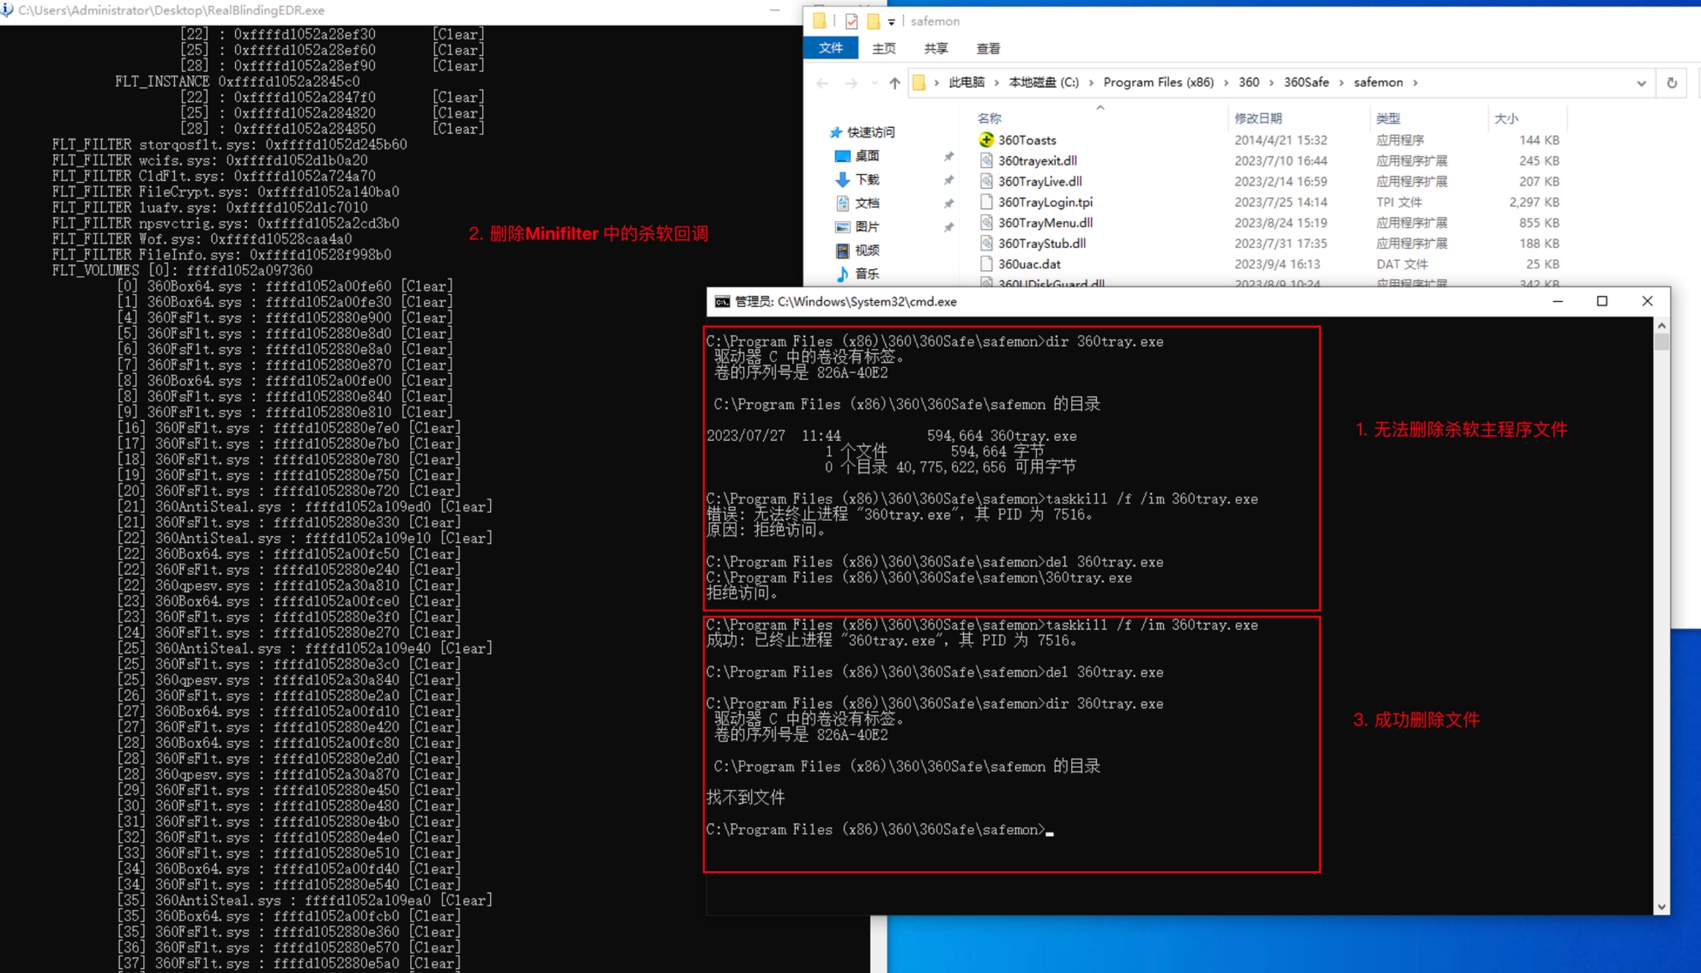The height and width of the screenshot is (973, 1701).
Task: Expand the address bar history dropdown
Action: (x=1641, y=83)
